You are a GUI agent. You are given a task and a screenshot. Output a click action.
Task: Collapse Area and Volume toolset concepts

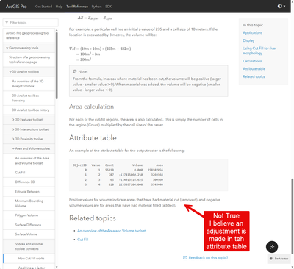pyautogui.click(x=16, y=244)
